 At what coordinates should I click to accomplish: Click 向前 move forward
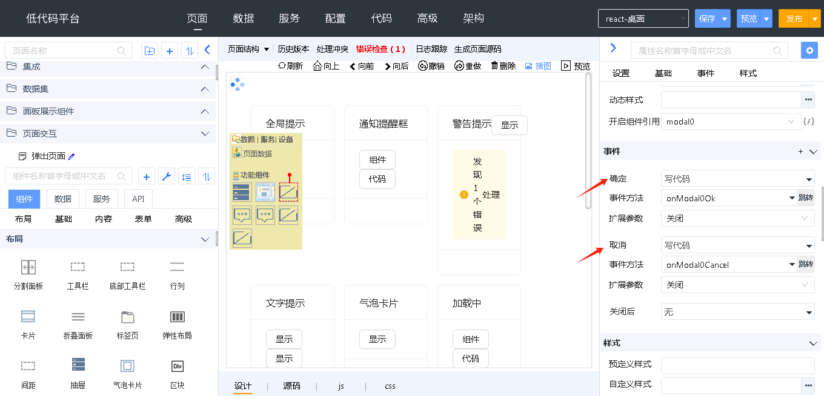tap(362, 66)
